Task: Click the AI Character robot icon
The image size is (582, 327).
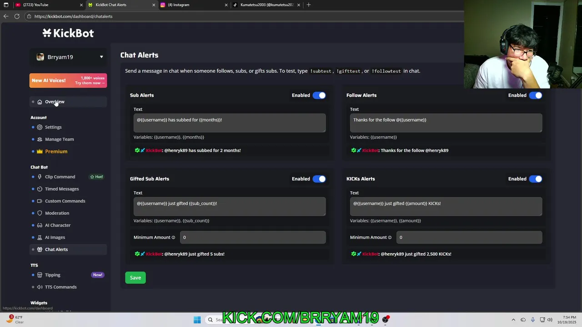Action: click(x=40, y=225)
